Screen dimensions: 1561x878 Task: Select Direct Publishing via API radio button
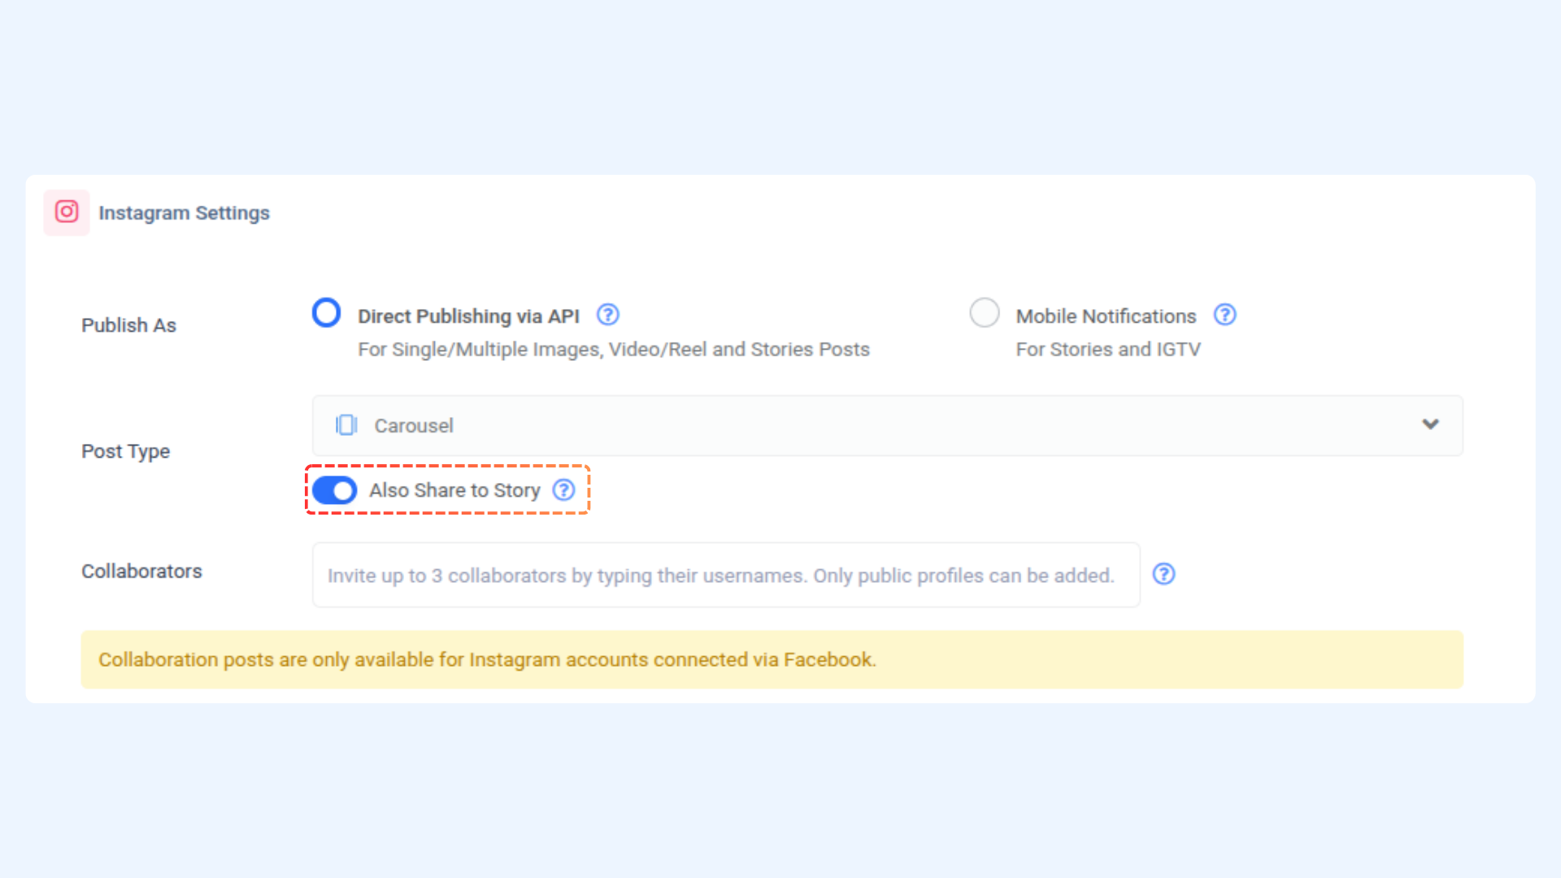click(326, 313)
